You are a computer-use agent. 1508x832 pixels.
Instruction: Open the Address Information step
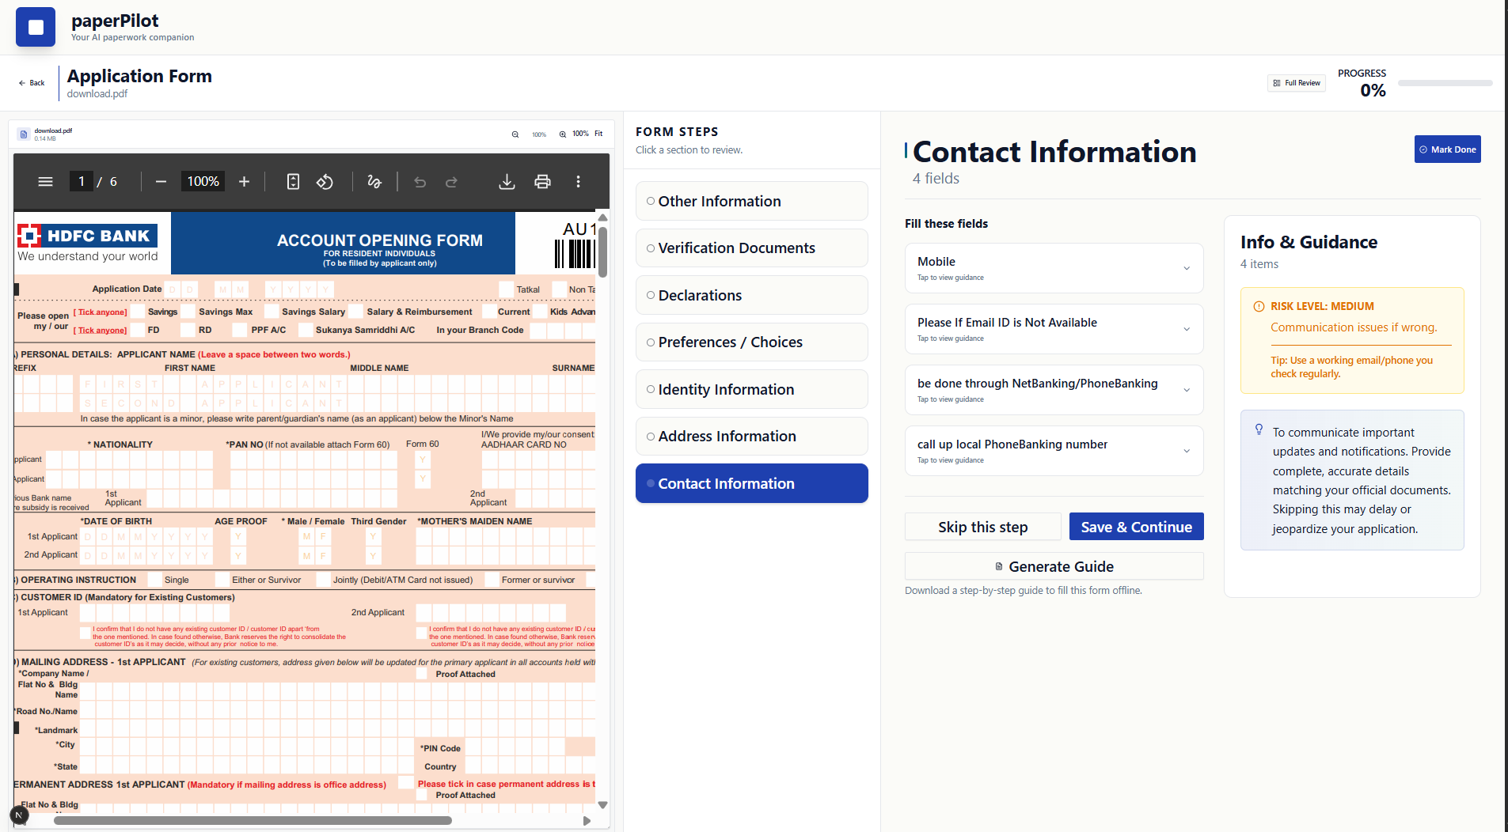751,437
